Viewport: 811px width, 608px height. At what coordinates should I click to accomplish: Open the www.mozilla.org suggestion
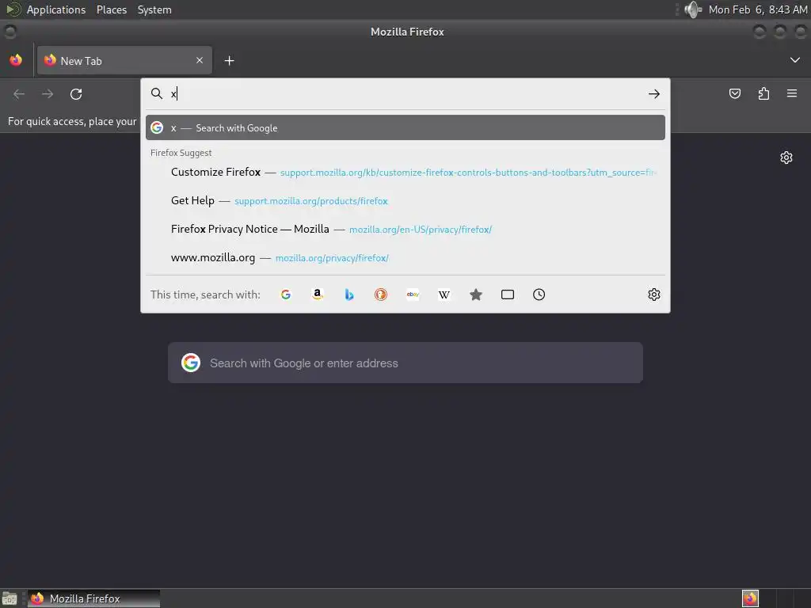tap(405, 257)
